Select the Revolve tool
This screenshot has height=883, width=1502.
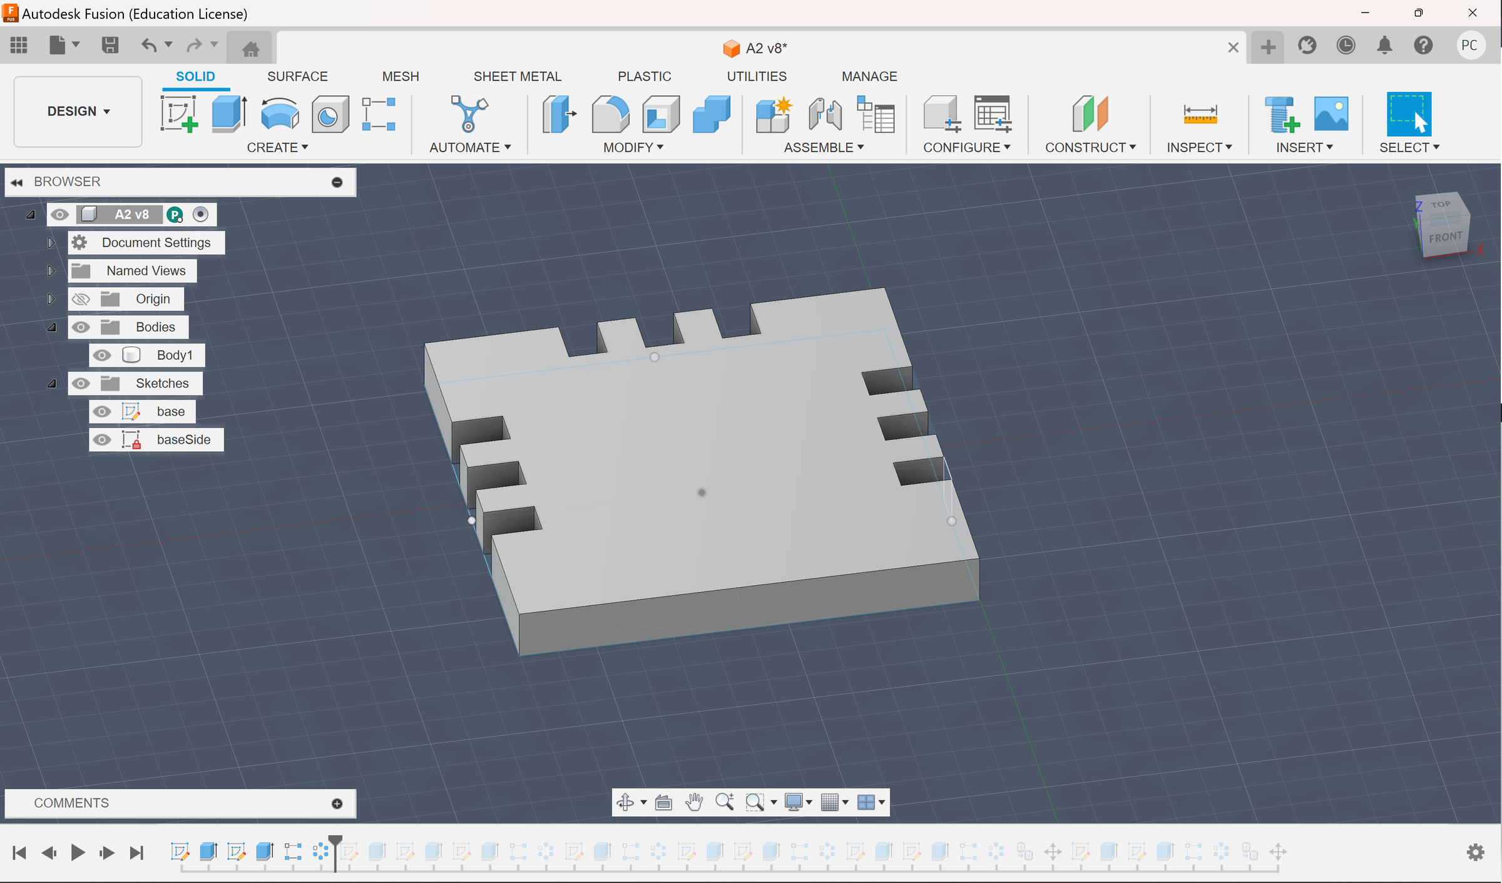(280, 114)
